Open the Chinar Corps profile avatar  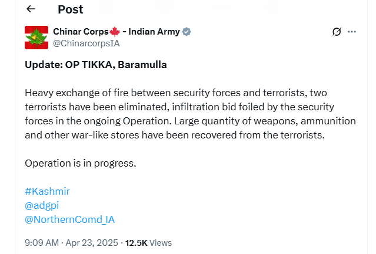pos(36,38)
